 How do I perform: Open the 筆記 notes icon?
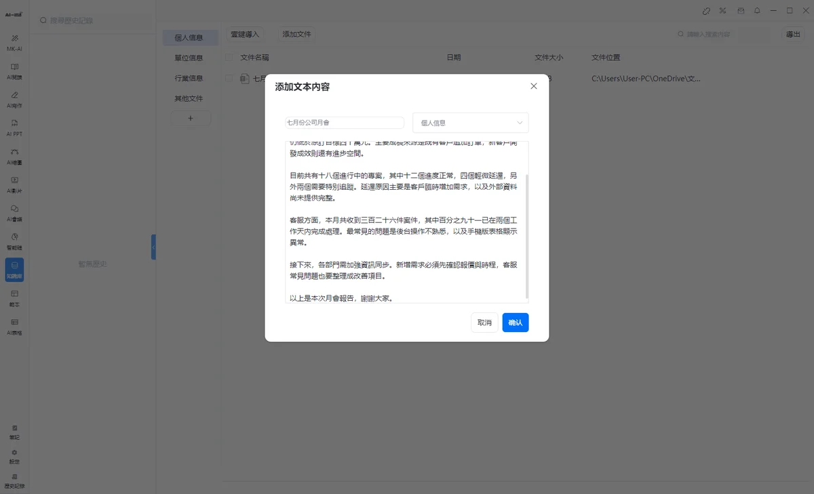14,432
